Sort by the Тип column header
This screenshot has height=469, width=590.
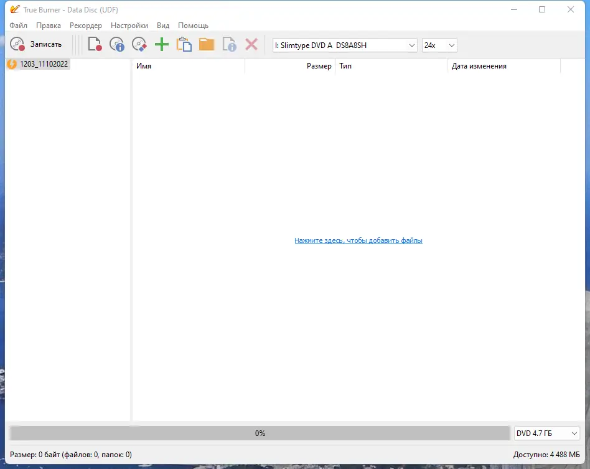pos(391,66)
